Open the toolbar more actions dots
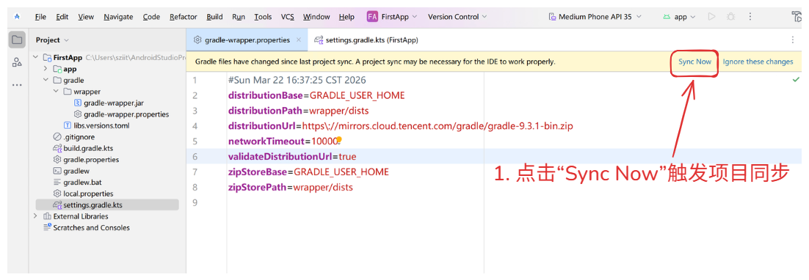809x280 pixels. (751, 16)
